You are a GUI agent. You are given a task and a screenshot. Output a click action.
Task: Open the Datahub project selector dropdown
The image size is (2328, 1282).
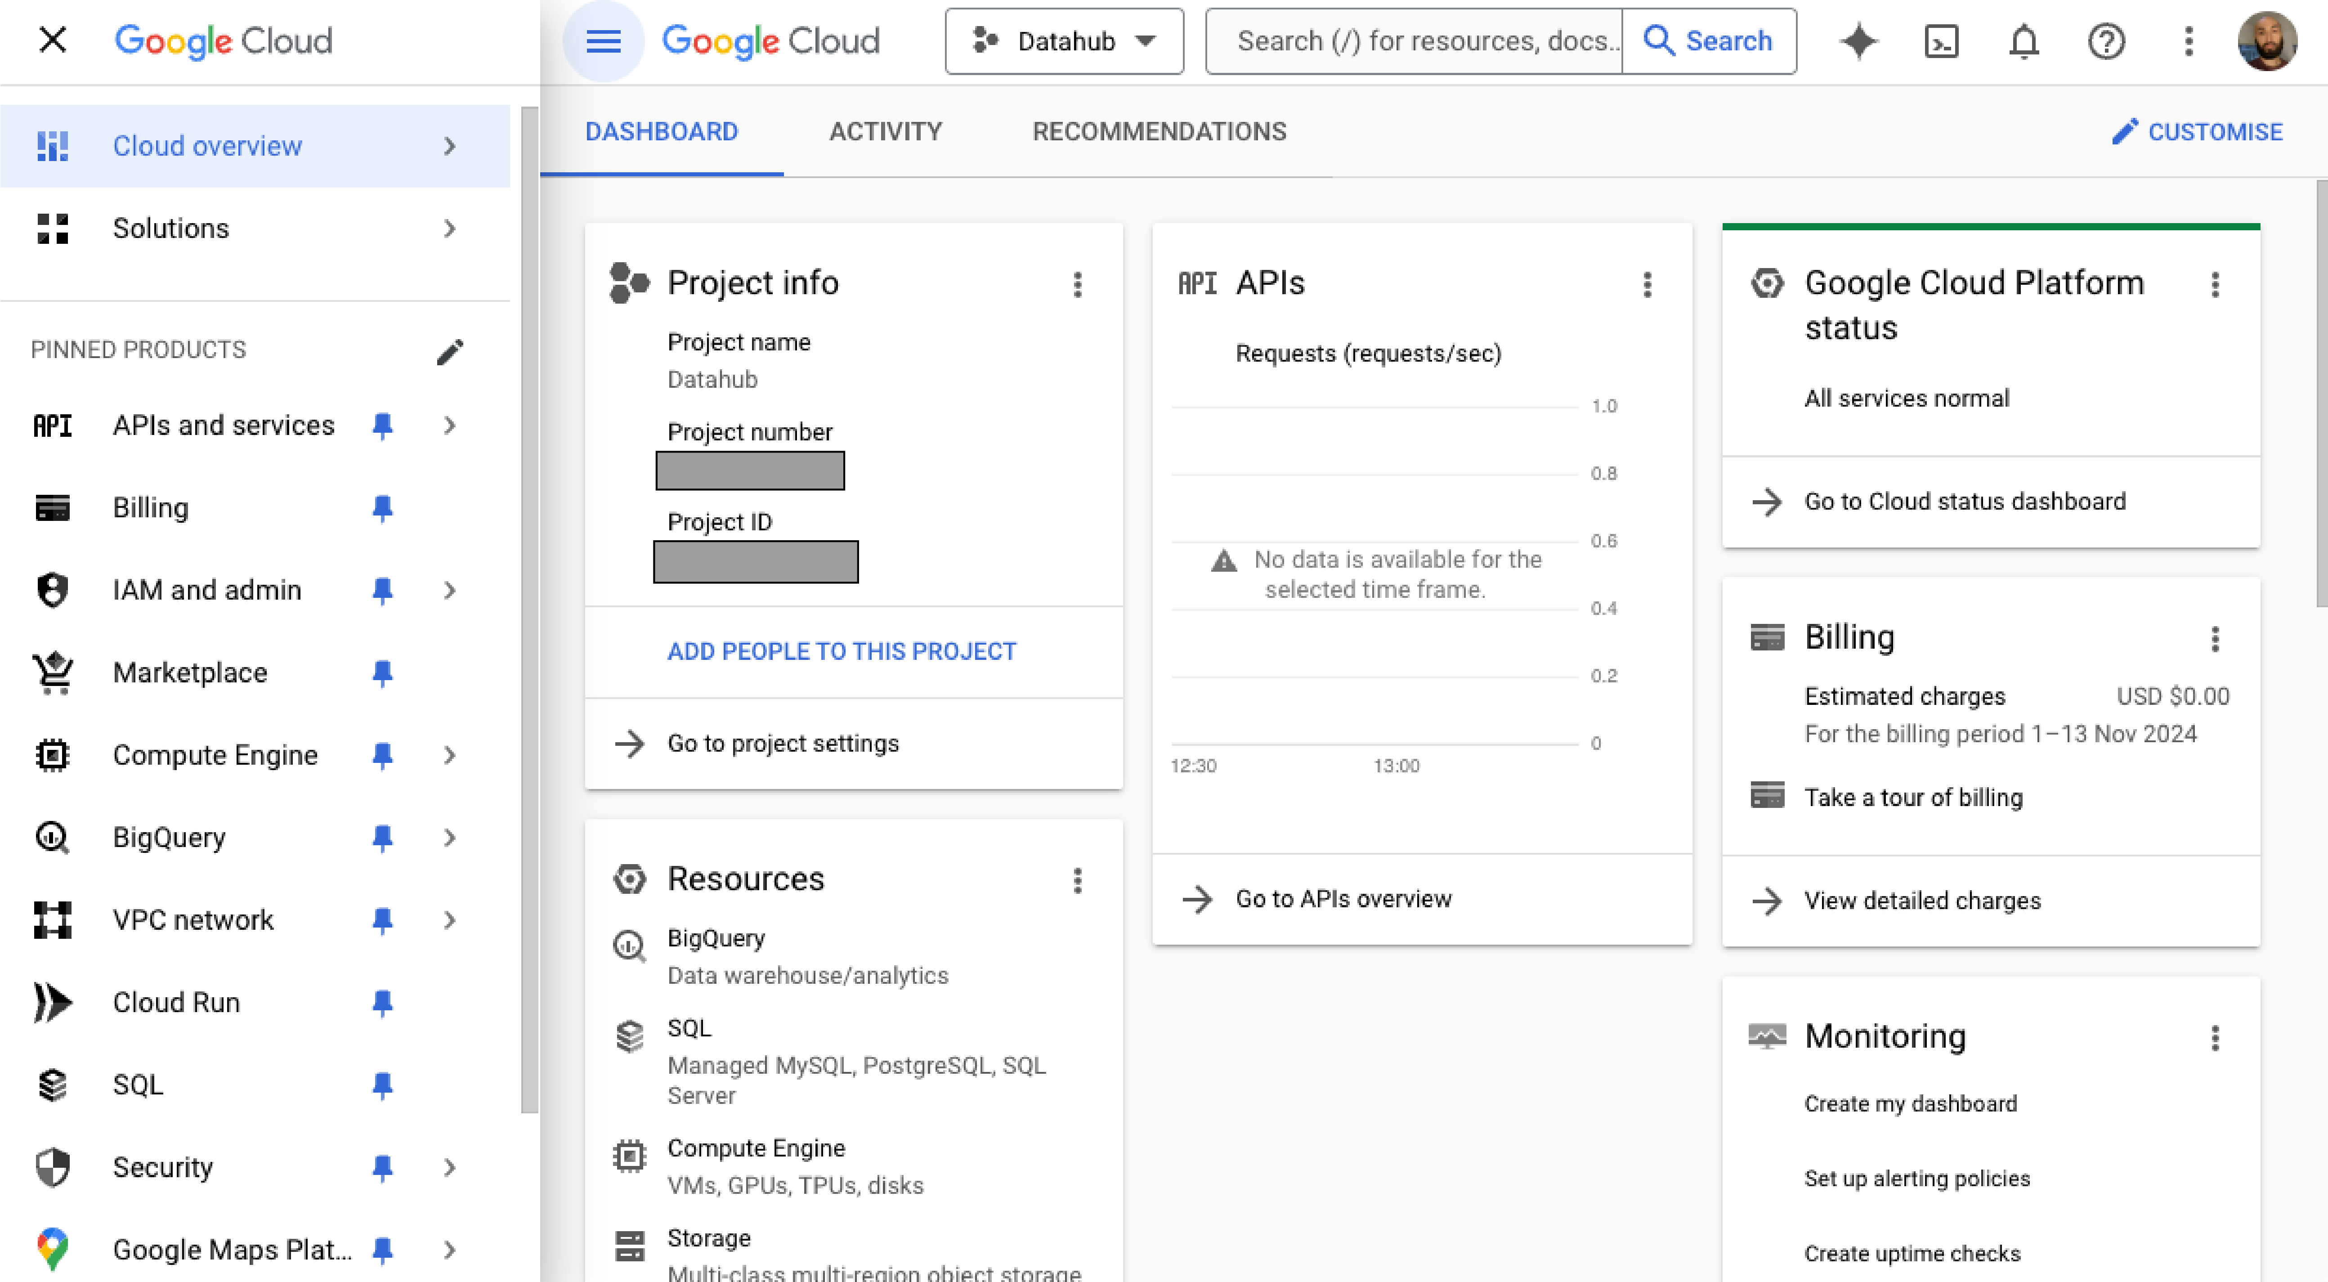(x=1064, y=41)
